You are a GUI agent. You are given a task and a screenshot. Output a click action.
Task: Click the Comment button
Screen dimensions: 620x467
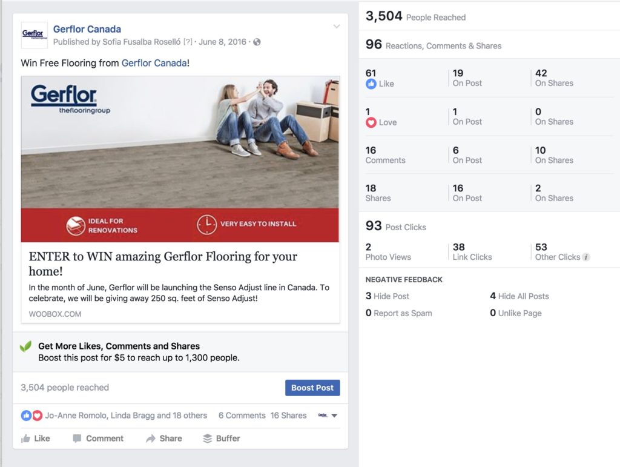[x=98, y=439]
